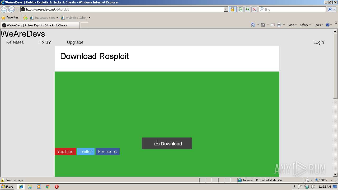
Task: Open the Safety menu
Action: coord(305,25)
